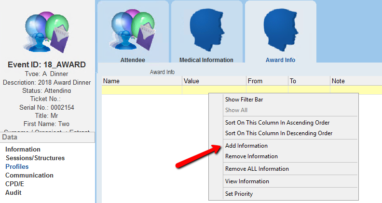Click Remove Information menu entry
This screenshot has height=203, width=382.
[251, 156]
